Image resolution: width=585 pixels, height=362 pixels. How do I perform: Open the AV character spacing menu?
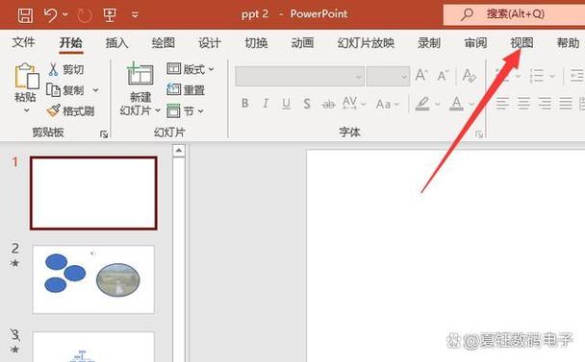click(353, 103)
